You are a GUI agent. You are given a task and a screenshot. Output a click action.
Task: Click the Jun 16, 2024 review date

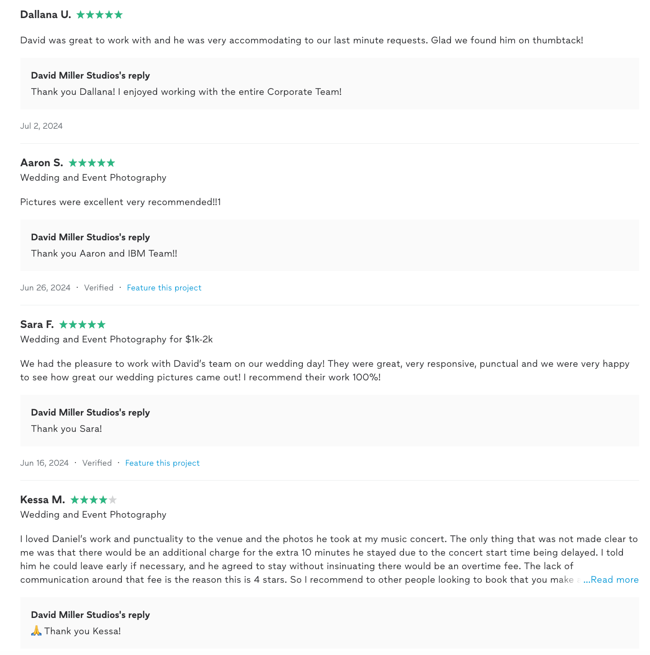[44, 463]
